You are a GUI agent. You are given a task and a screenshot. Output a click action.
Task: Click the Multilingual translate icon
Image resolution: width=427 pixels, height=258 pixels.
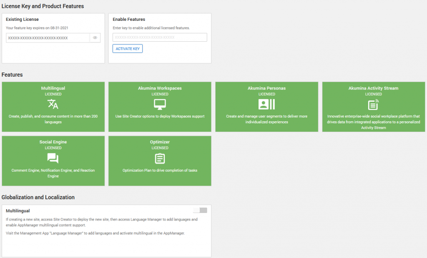point(53,104)
